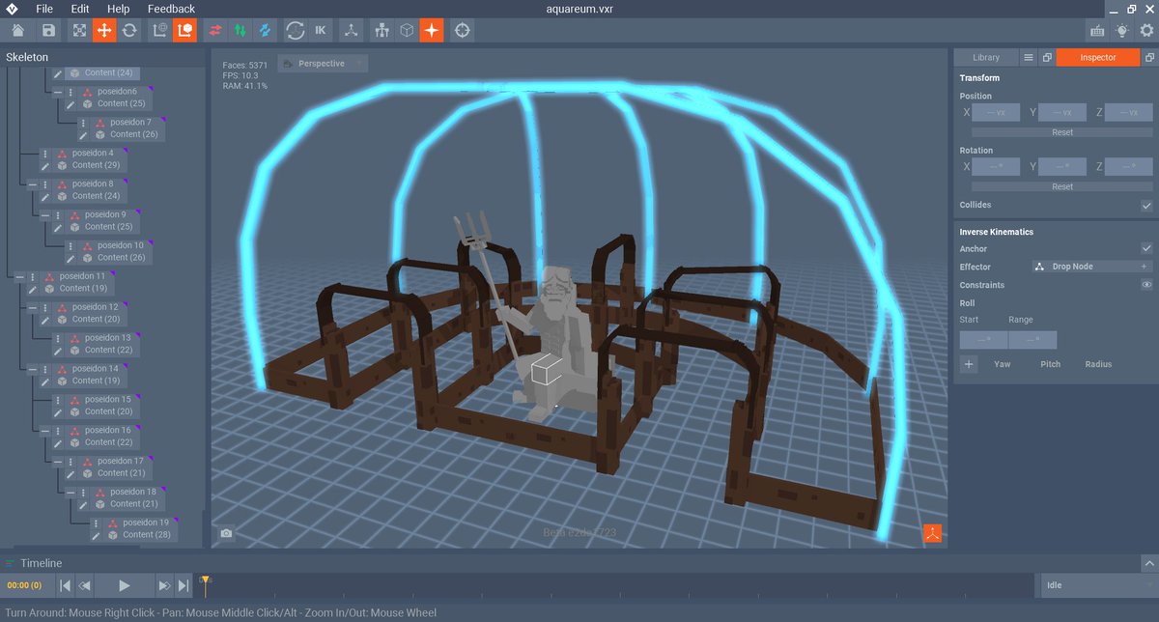Click the crosshair target icon in toolbar

click(463, 31)
